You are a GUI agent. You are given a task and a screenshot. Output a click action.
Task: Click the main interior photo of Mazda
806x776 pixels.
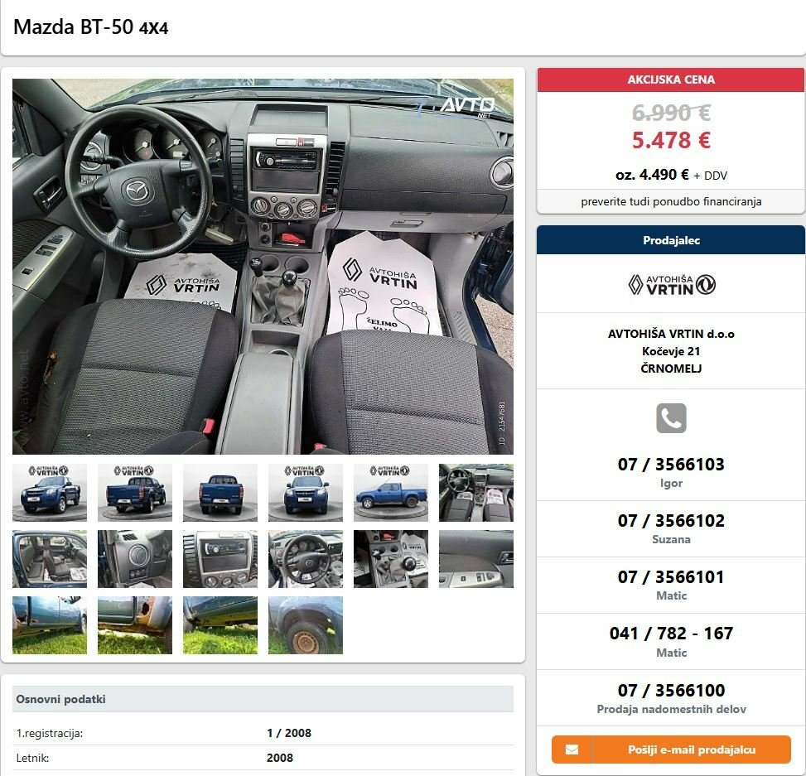pos(263,266)
